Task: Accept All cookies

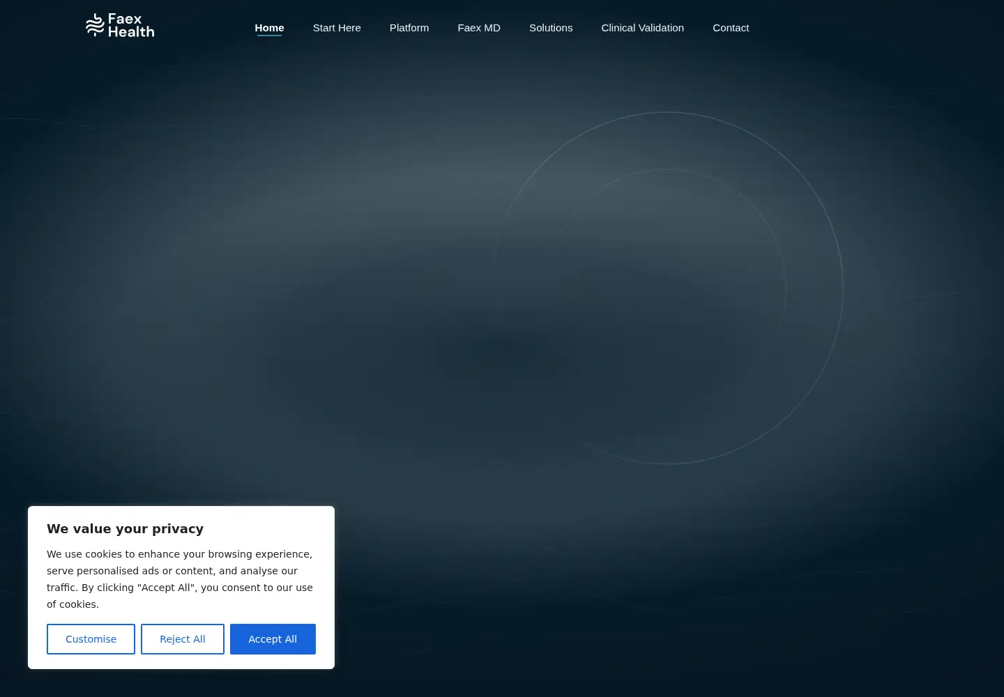Action: coord(273,639)
